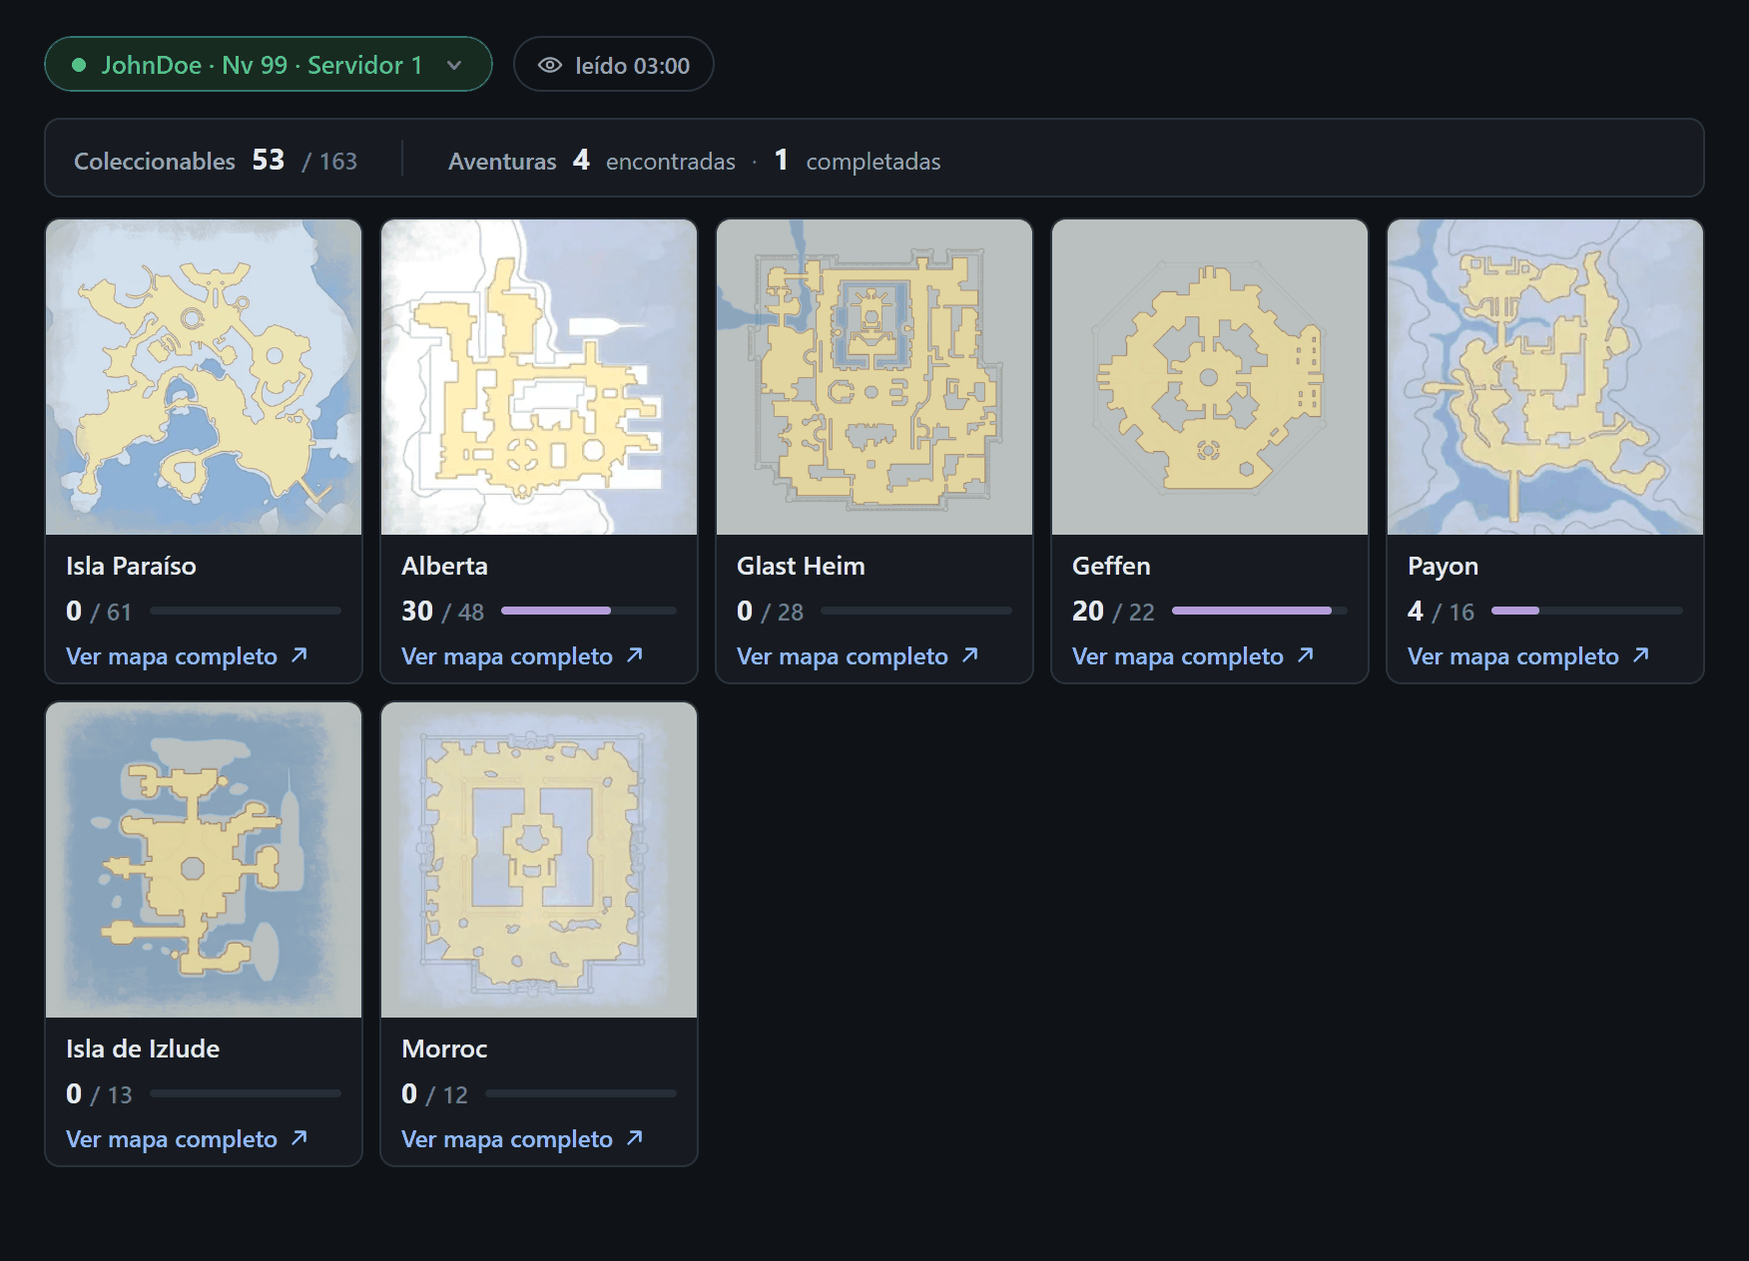Follow Ver mapa completo link for Alberta
This screenshot has height=1261, width=1749.
(522, 656)
